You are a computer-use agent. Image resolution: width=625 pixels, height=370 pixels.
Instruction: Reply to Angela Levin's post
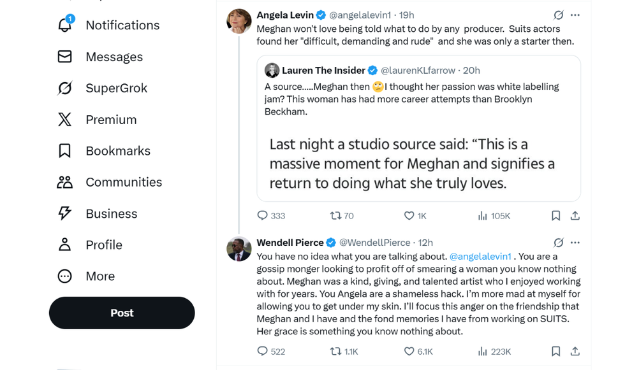(262, 216)
